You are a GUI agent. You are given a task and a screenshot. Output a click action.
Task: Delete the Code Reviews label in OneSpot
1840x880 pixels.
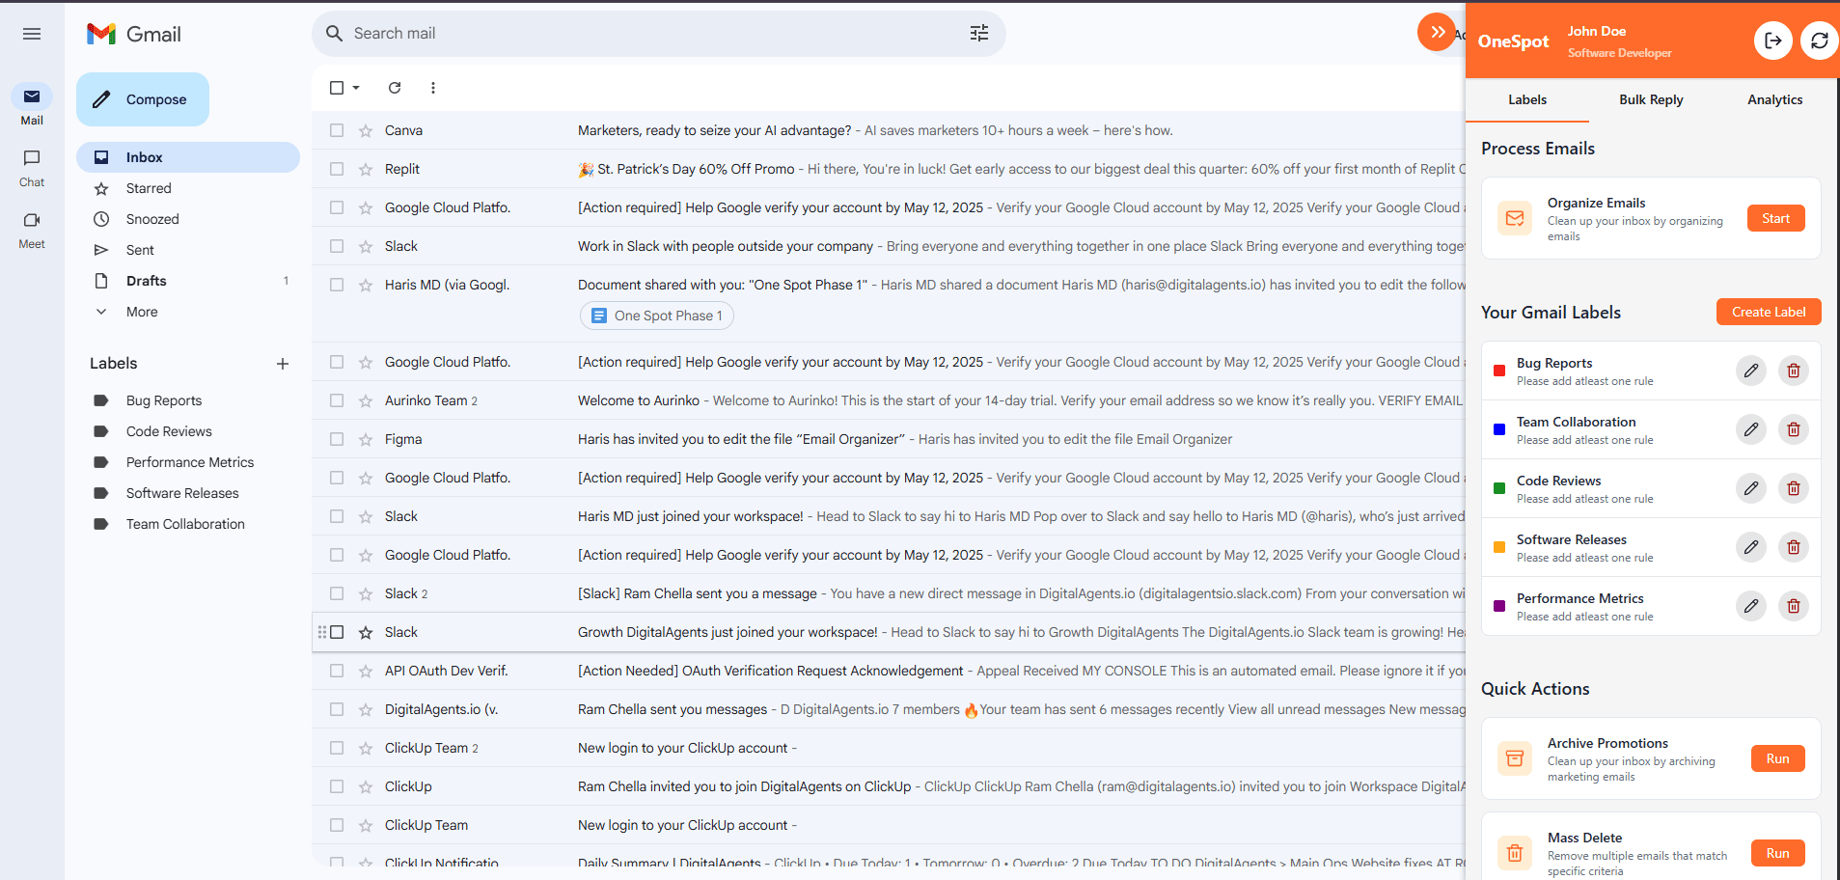(x=1794, y=488)
